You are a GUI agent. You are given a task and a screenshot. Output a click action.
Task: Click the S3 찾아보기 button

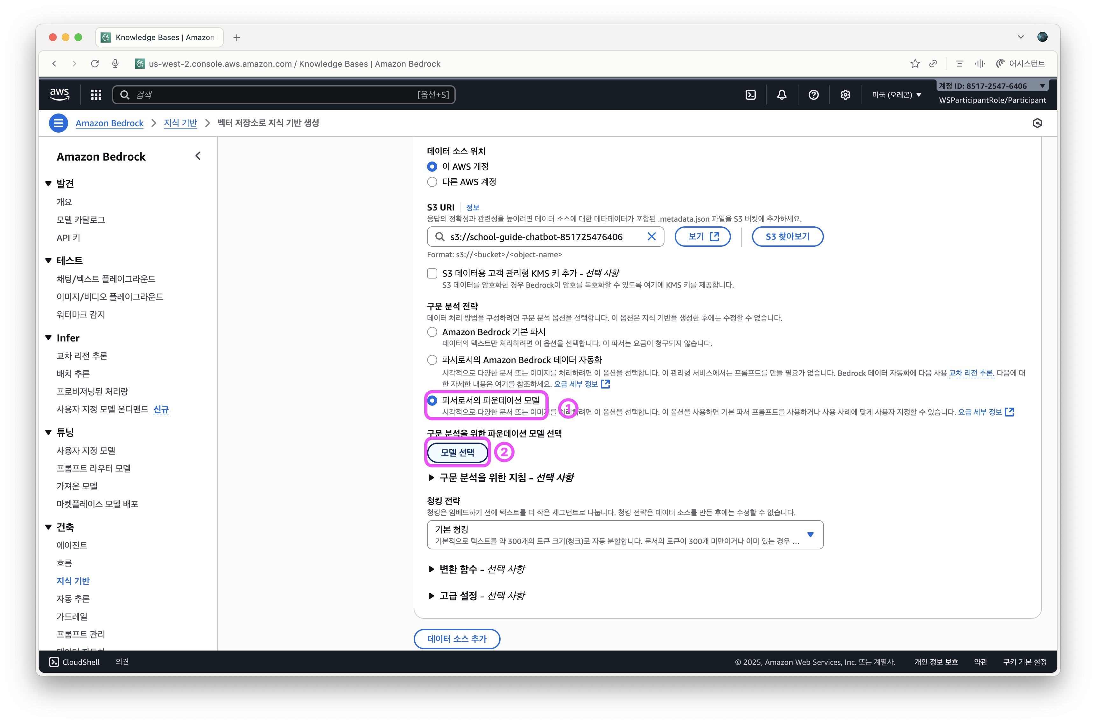pos(787,237)
